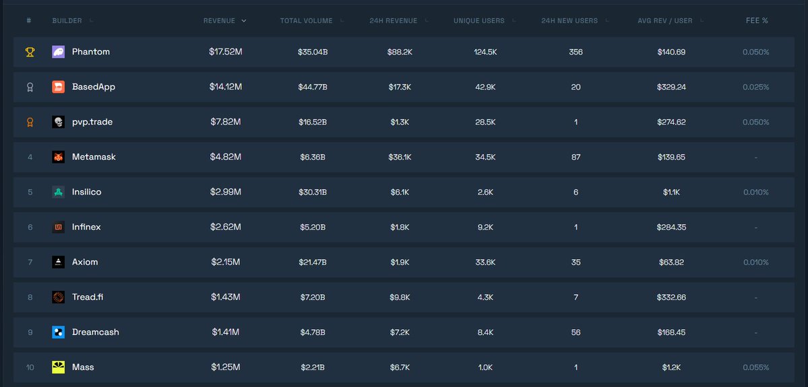
Task: Click unique users 8.4K for Dreamcash
Action: click(485, 332)
